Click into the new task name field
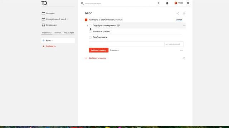The width and height of the screenshot is (229, 128). tap(126, 44)
